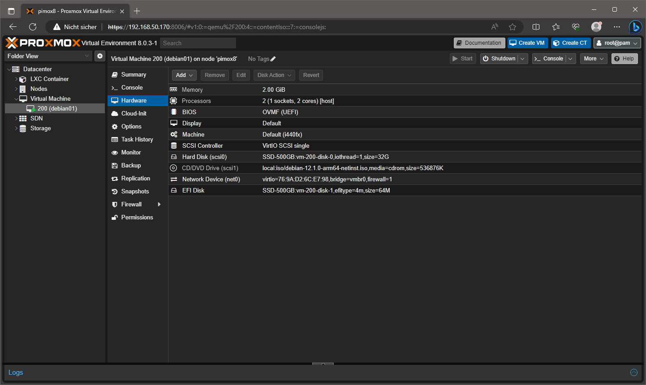Screen dimensions: 646x385
Task: Open the Summary tab
Action: [137, 75]
